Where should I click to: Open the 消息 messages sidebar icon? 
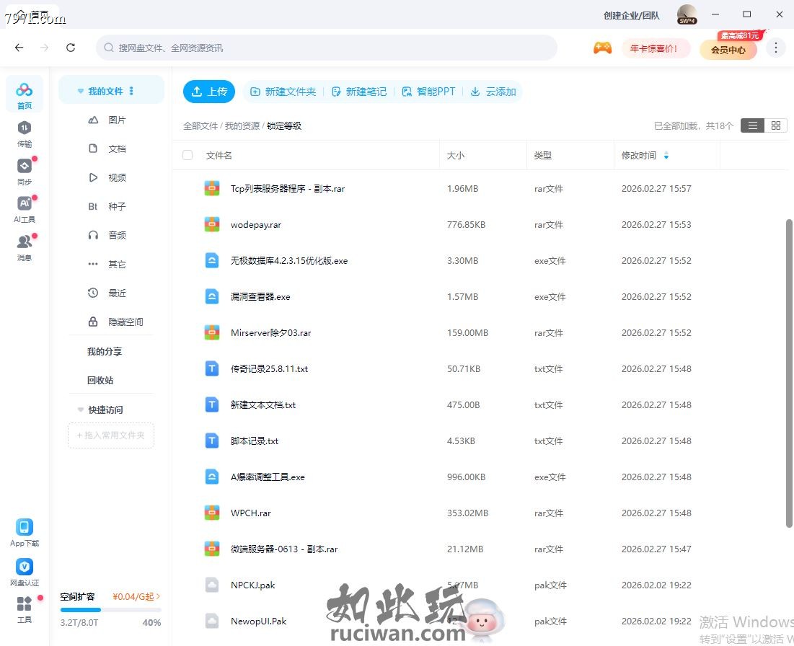25,247
